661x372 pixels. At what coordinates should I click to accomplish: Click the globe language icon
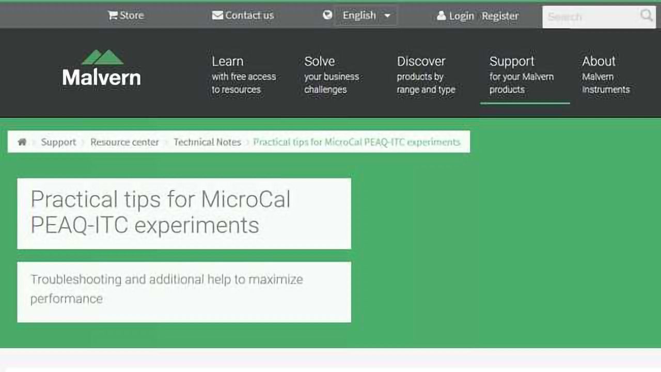point(327,15)
